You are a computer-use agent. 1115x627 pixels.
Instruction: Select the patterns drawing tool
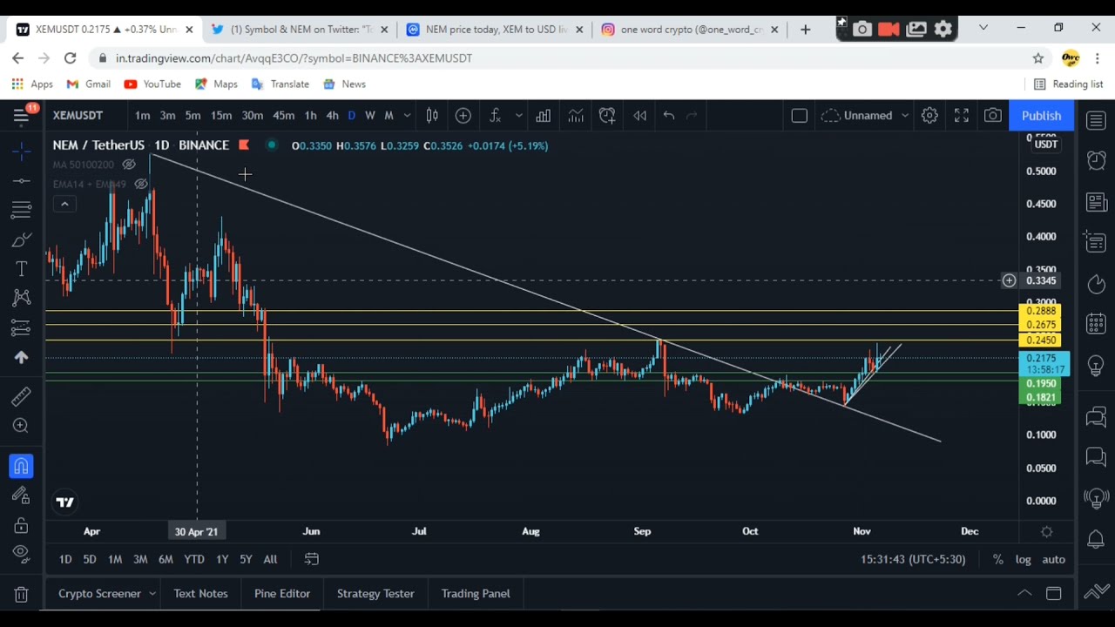21,298
